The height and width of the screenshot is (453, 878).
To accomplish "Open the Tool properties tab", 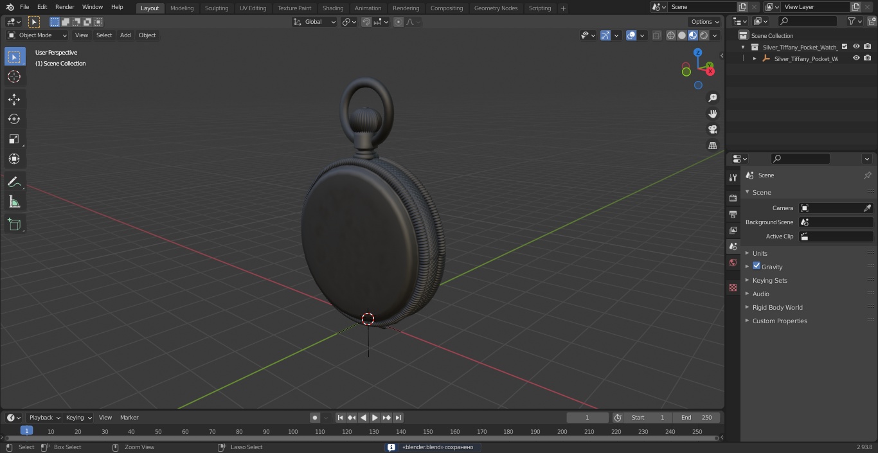I will [x=733, y=177].
